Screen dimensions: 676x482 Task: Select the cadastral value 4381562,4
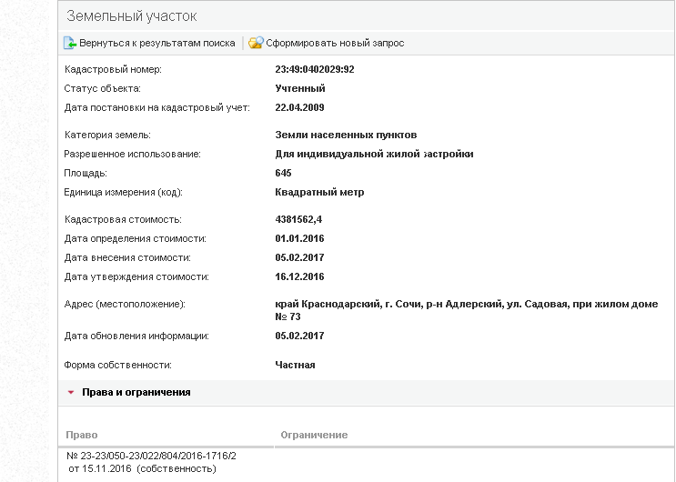(299, 219)
